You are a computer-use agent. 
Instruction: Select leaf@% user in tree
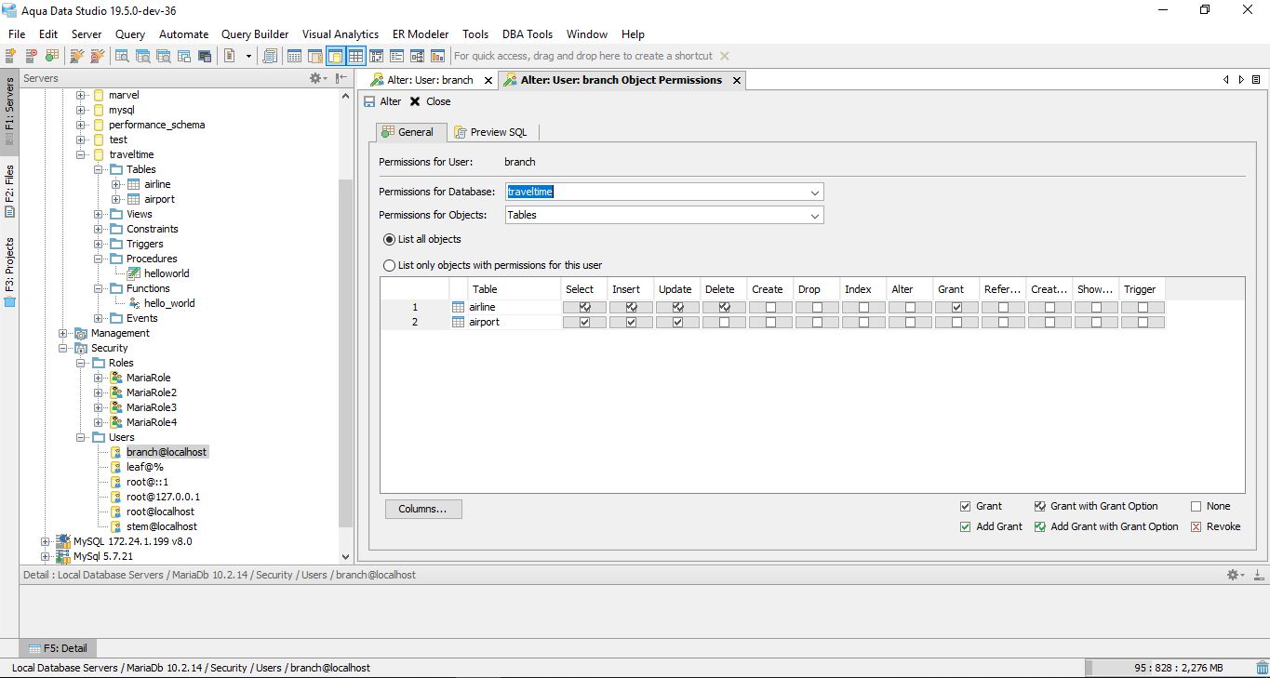pyautogui.click(x=145, y=467)
